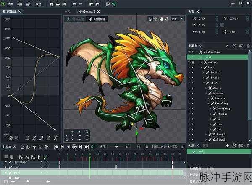
Task: Click the white flag event icon in timeline
Action: pos(39,157)
